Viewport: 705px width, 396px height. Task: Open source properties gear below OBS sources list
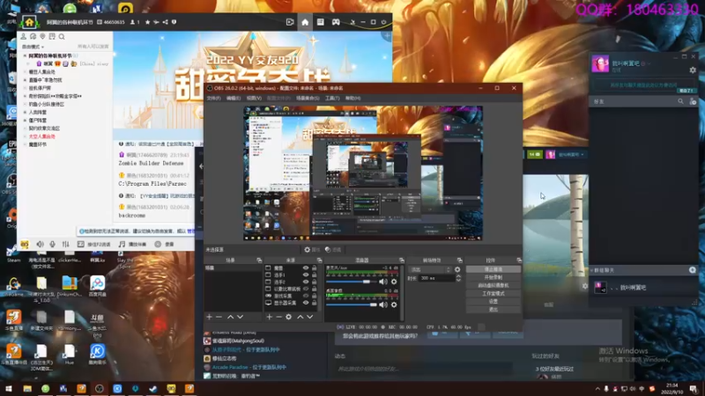[289, 317]
